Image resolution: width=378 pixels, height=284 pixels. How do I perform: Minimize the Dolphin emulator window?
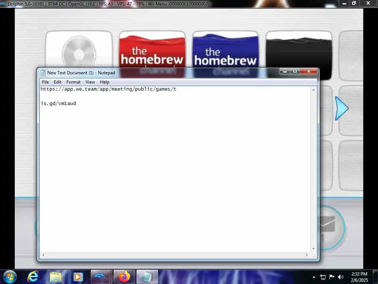click(x=344, y=3)
